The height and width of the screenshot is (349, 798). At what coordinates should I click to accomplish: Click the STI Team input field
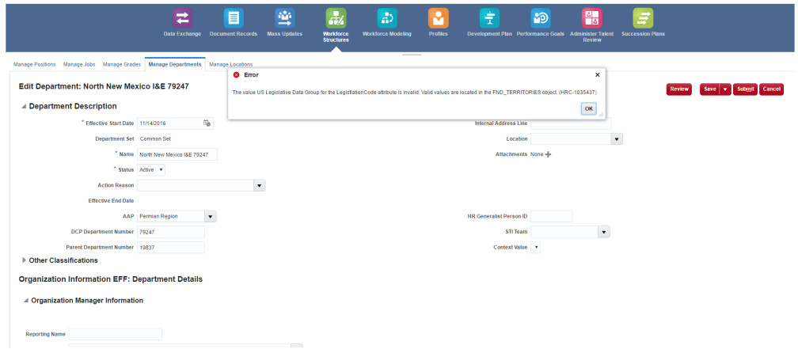(x=564, y=231)
